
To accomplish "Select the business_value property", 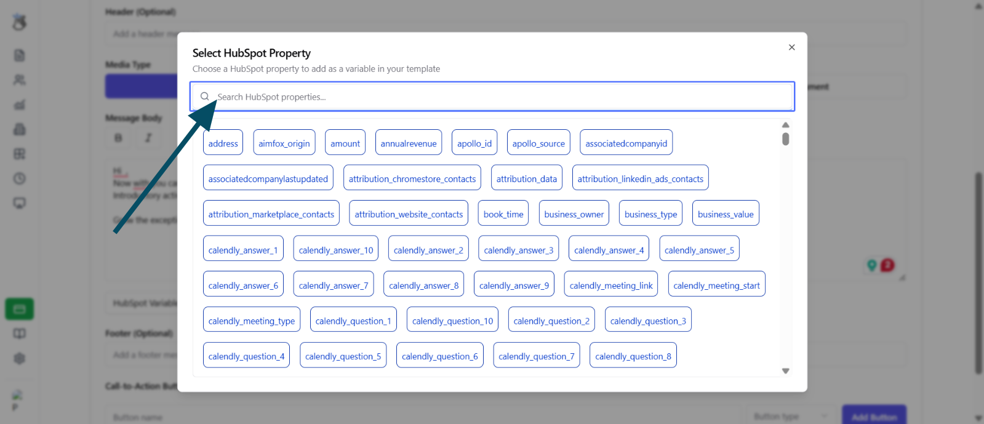I will [726, 214].
